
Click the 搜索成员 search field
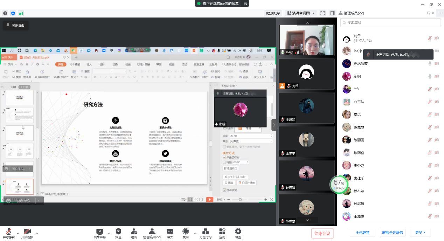(x=390, y=23)
